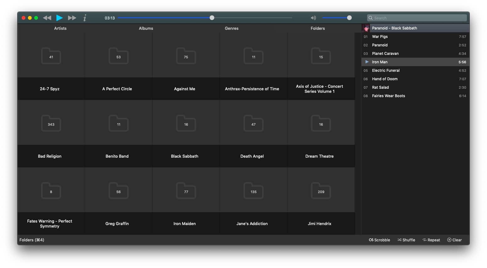Click the Iron Maiden label

pyautogui.click(x=185, y=223)
